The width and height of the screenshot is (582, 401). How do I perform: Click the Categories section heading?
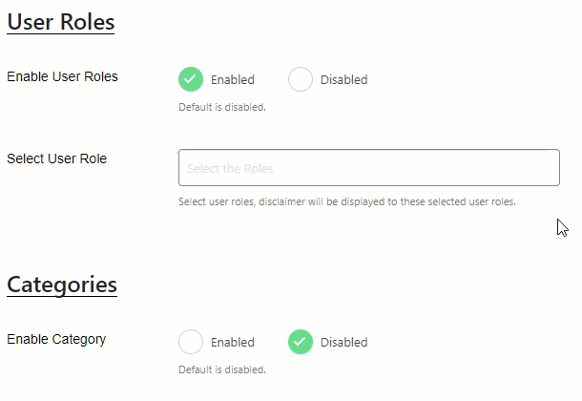coord(62,285)
